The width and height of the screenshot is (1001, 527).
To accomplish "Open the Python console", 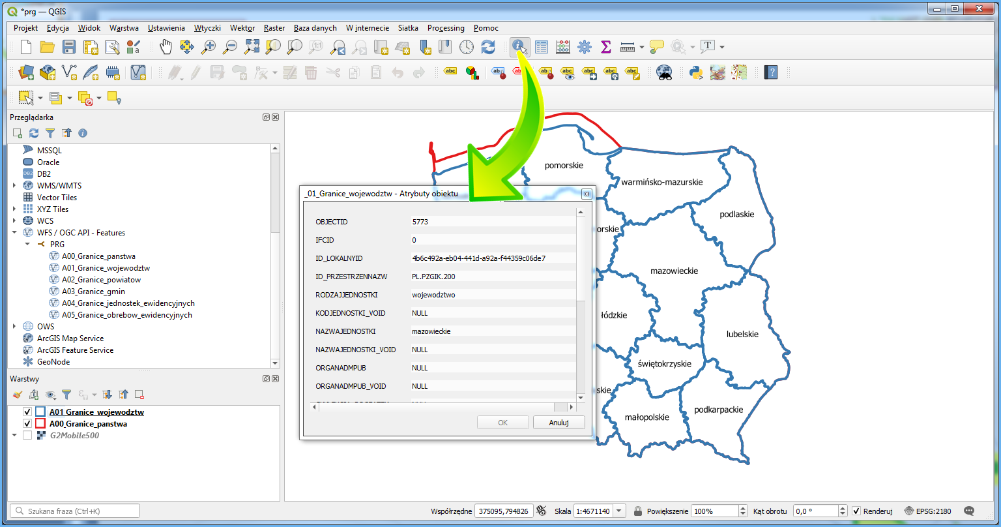I will point(697,72).
